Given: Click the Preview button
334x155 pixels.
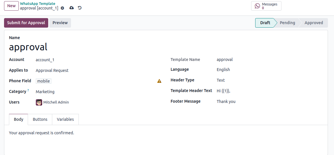Looking at the screenshot, I should [x=60, y=23].
